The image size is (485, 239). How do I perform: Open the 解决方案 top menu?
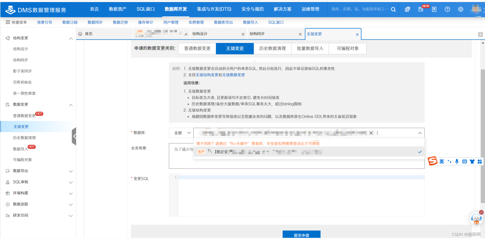(x=283, y=9)
